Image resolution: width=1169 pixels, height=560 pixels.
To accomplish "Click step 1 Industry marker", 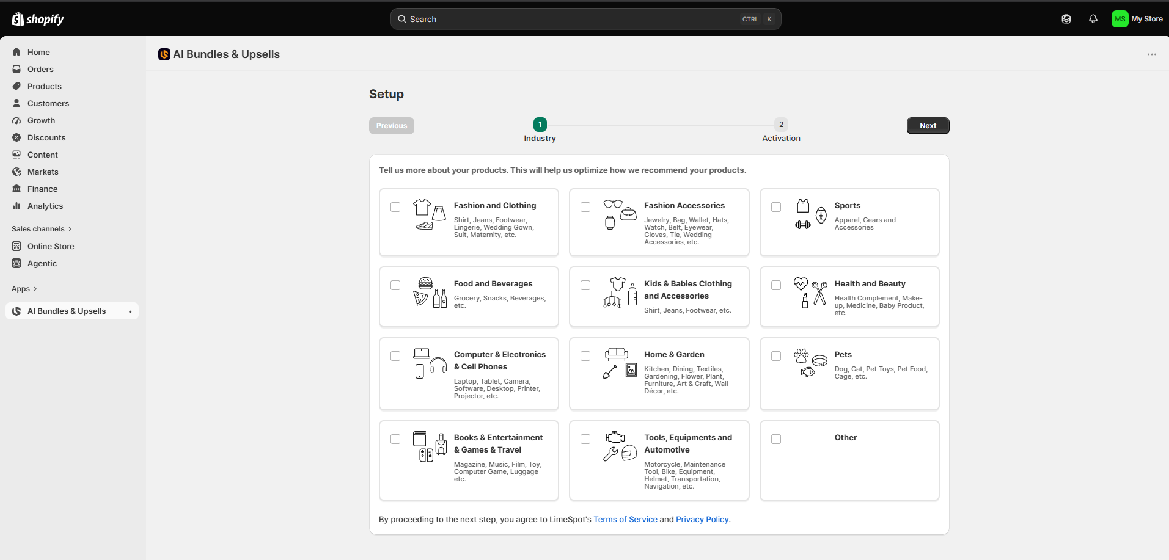I will pos(540,125).
